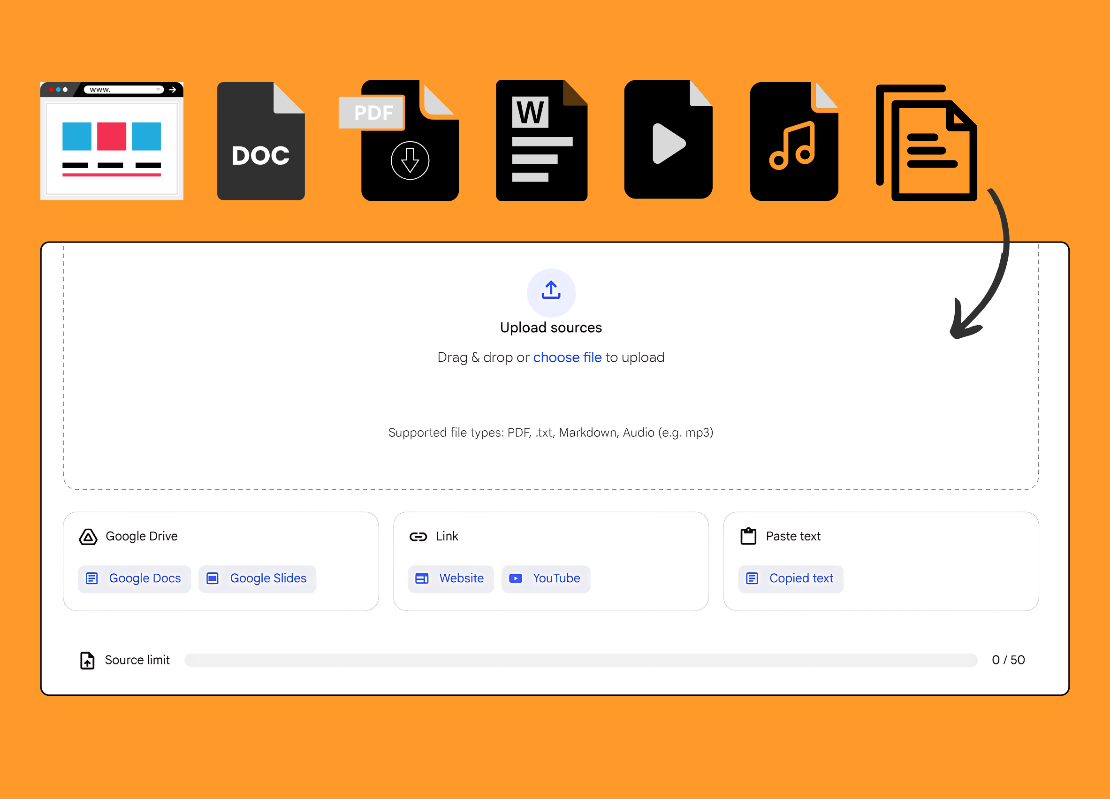Click the black DOC file icon
This screenshot has width=1110, height=799.
click(261, 142)
